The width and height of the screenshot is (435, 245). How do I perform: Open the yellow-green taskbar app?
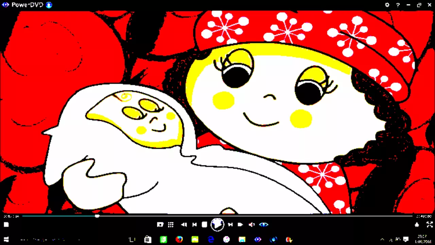pyautogui.click(x=195, y=240)
